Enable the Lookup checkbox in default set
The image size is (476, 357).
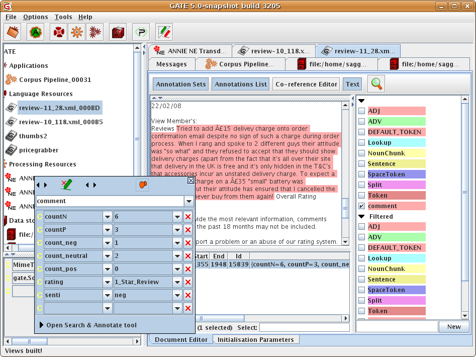tap(361, 143)
